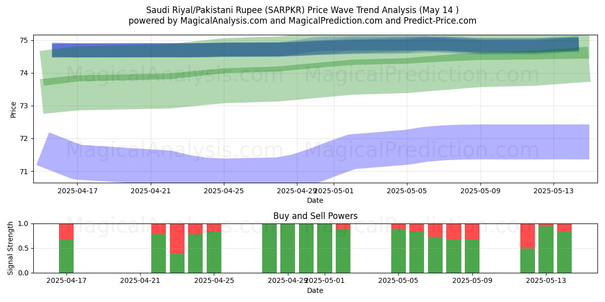This screenshot has width=605, height=302.
Task: Click the 0.0 tick on Signal Strength axis
Action: (24, 273)
